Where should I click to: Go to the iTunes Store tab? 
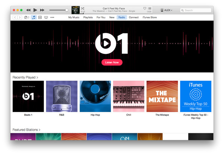coord(150,18)
